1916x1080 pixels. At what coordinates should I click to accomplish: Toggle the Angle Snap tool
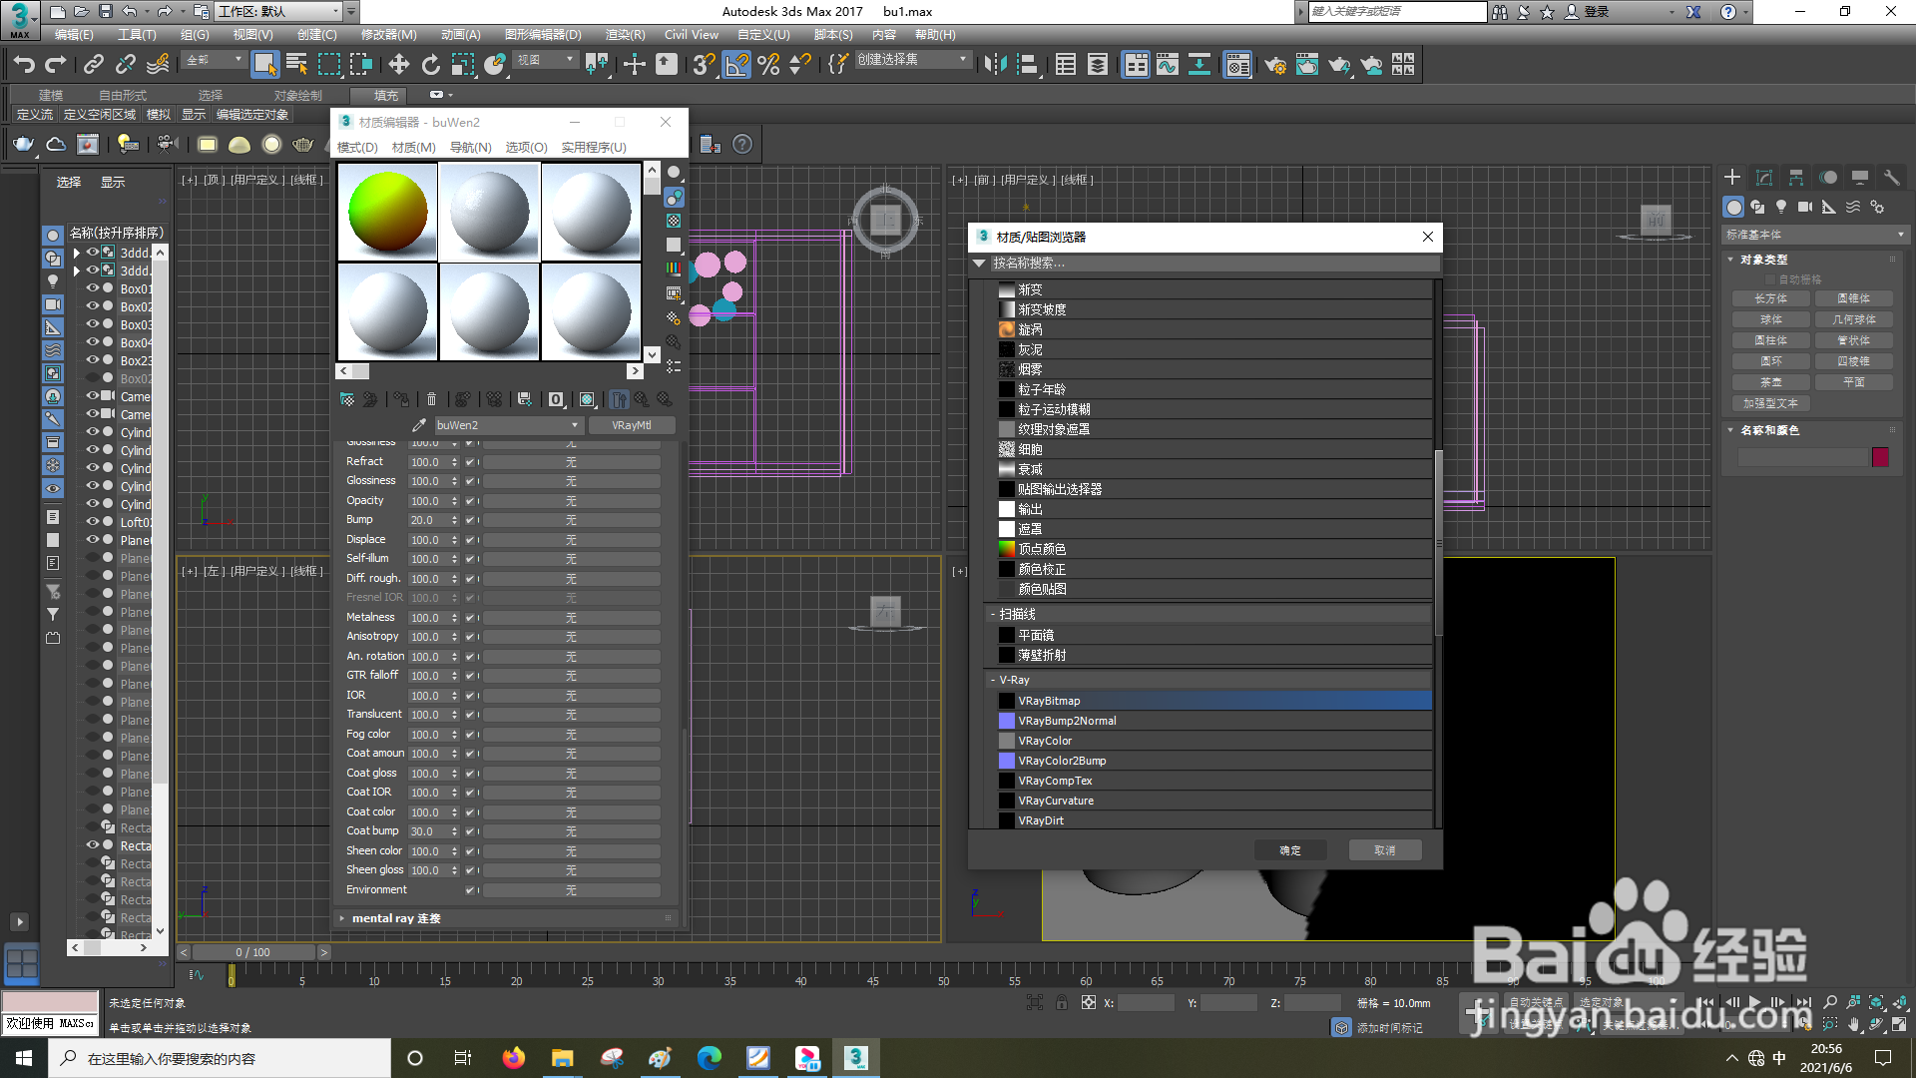tap(736, 65)
